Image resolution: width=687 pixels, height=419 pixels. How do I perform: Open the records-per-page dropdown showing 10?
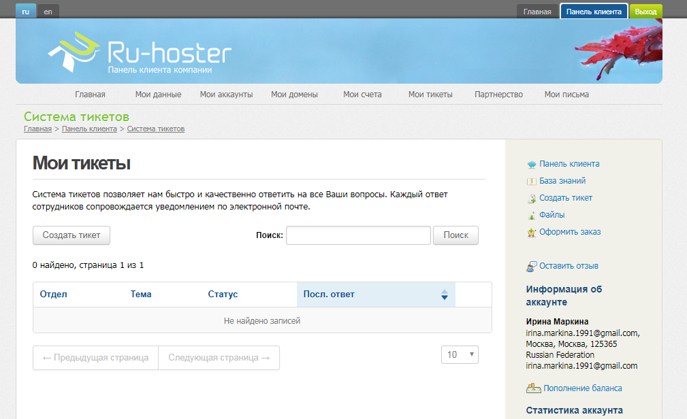(460, 354)
